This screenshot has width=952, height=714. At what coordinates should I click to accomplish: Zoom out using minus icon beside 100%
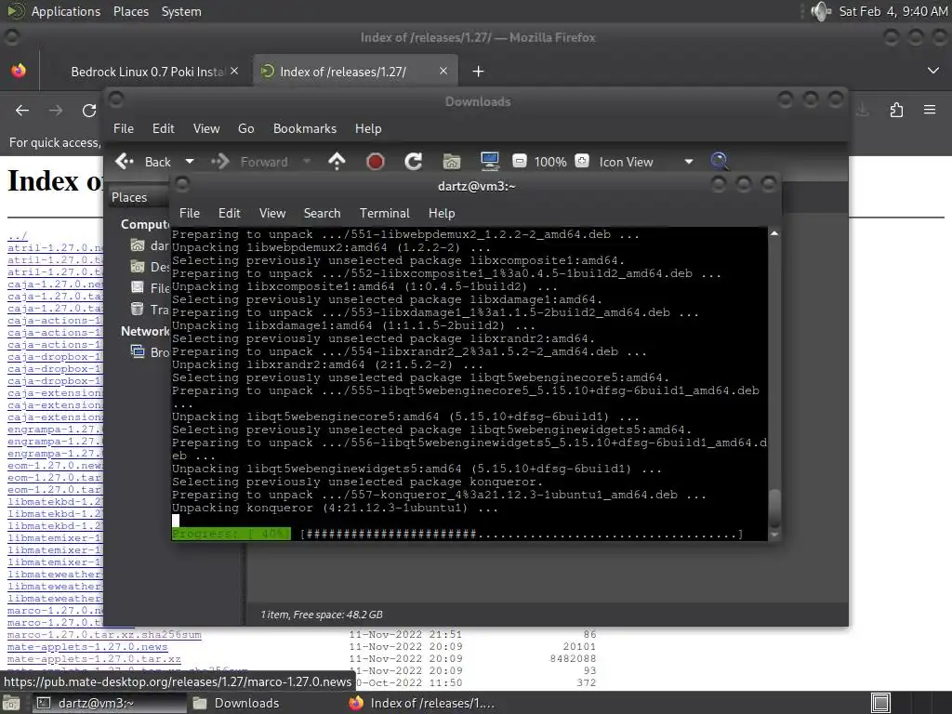(x=519, y=161)
